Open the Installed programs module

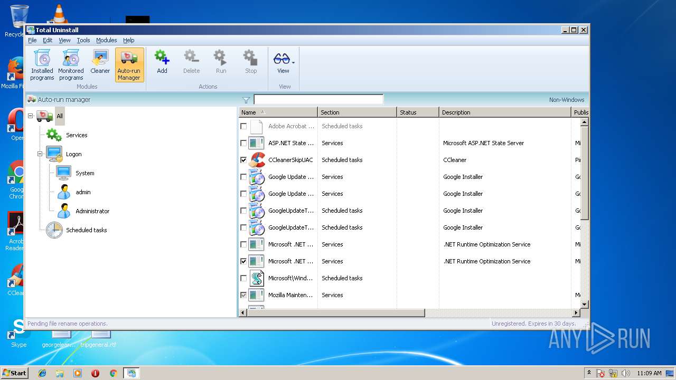pyautogui.click(x=42, y=65)
